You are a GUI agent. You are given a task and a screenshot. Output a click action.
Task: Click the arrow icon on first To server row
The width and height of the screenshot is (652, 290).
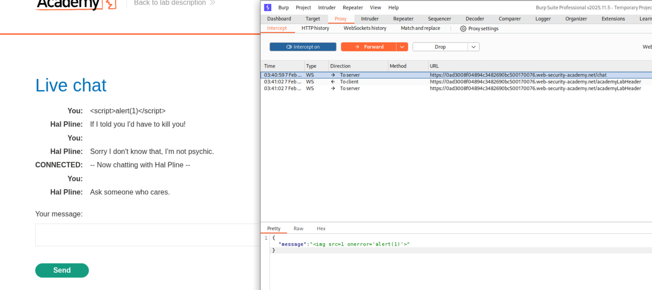click(x=333, y=75)
